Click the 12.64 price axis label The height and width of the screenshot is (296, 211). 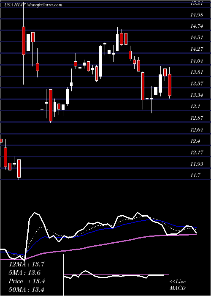point(197,130)
